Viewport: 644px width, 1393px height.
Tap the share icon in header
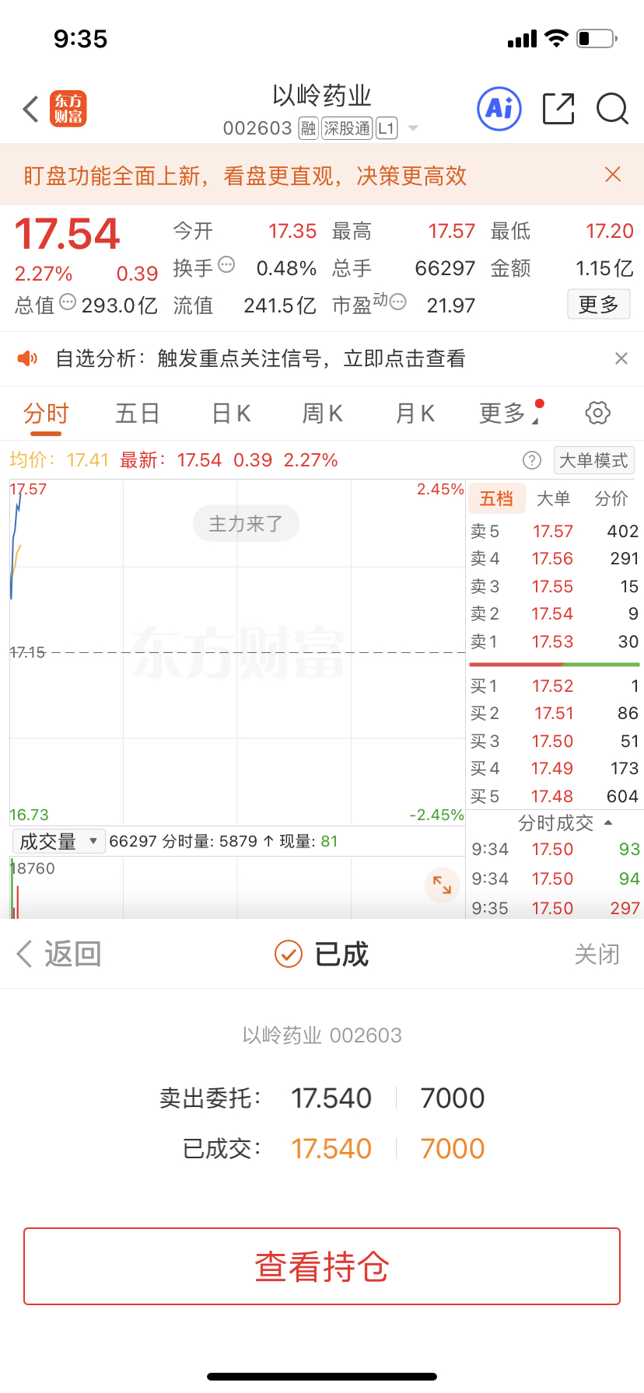558,109
